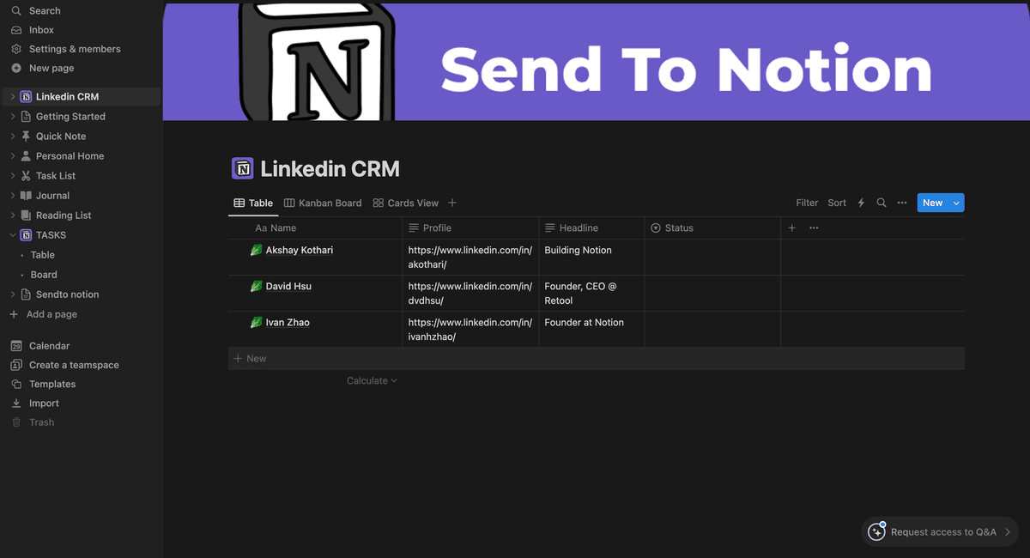Click the Inbox tray icon
Image resolution: width=1030 pixels, height=558 pixels.
pos(15,30)
